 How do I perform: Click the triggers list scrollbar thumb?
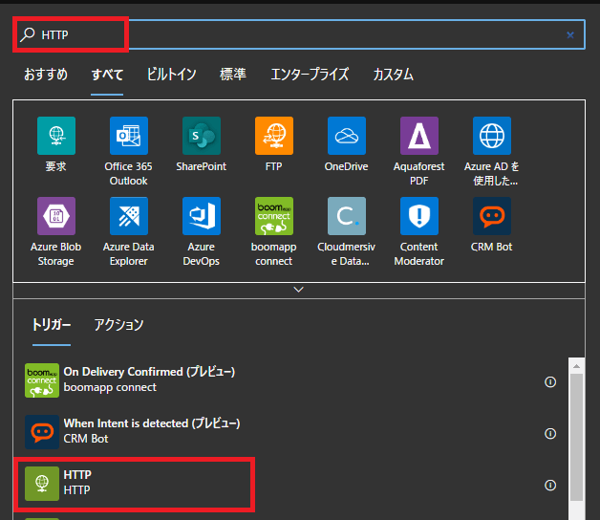click(x=576, y=437)
